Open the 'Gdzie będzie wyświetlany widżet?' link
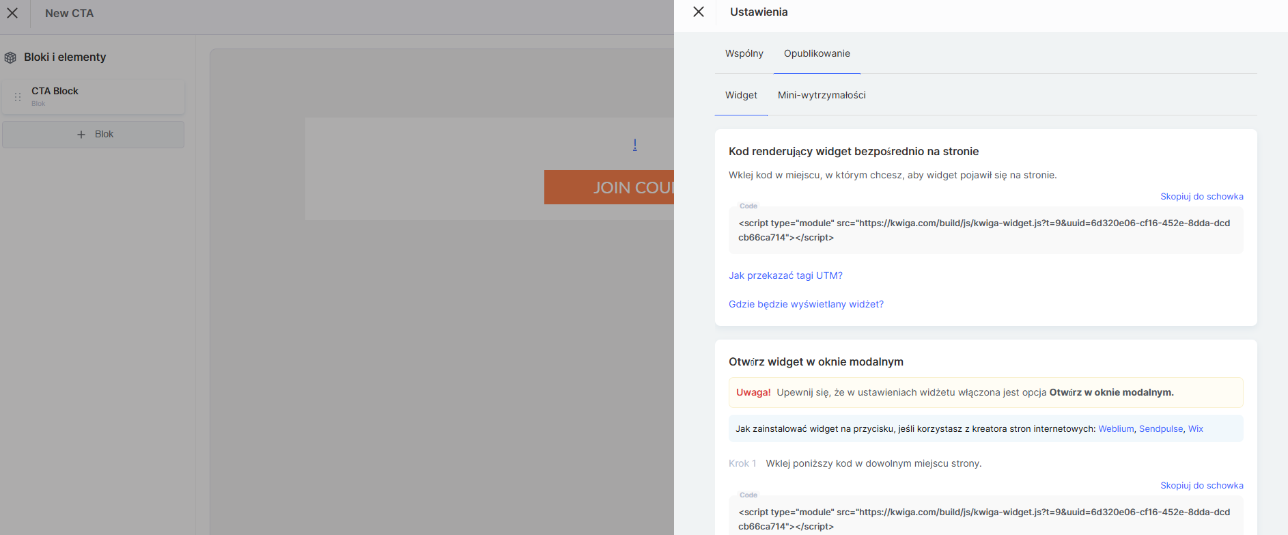1288x535 pixels. [806, 304]
